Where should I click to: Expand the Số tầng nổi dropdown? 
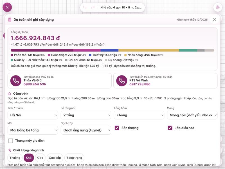[86, 115]
